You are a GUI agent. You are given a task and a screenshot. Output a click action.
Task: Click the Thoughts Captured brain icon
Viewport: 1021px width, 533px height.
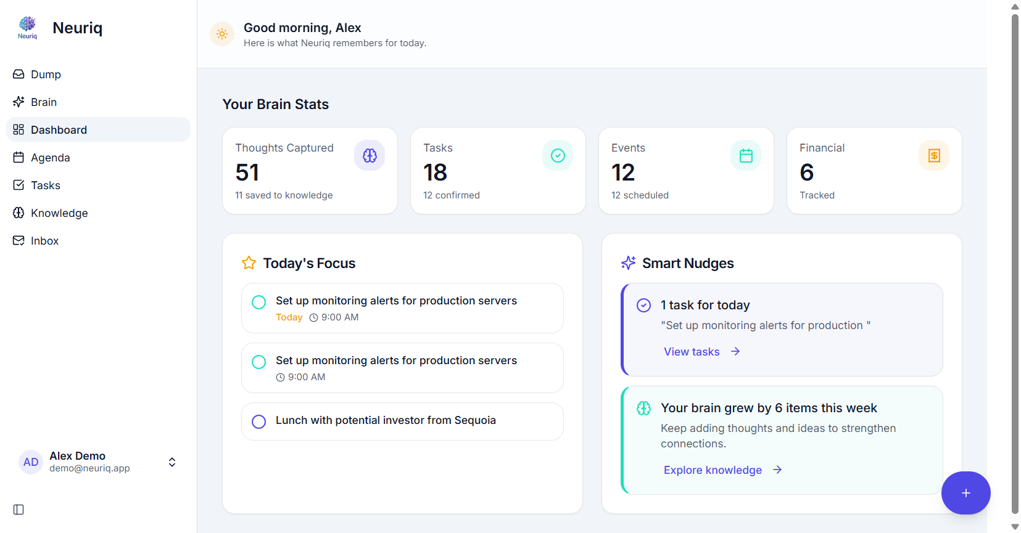click(370, 155)
